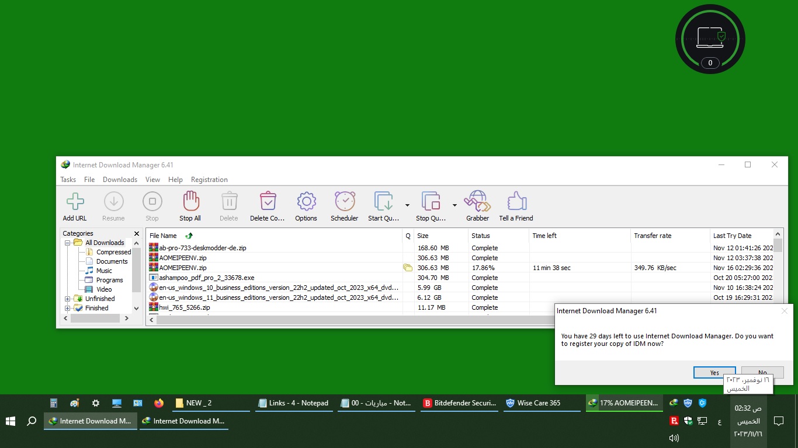Select the Compressed category
The height and width of the screenshot is (448, 798).
(113, 252)
